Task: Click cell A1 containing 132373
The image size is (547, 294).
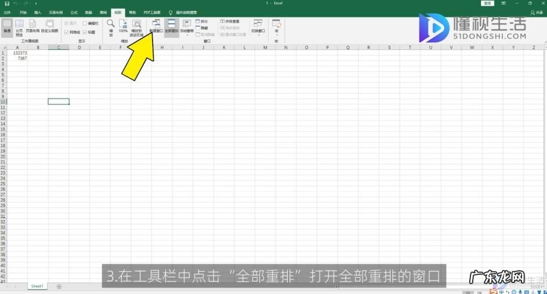Action: coord(17,53)
